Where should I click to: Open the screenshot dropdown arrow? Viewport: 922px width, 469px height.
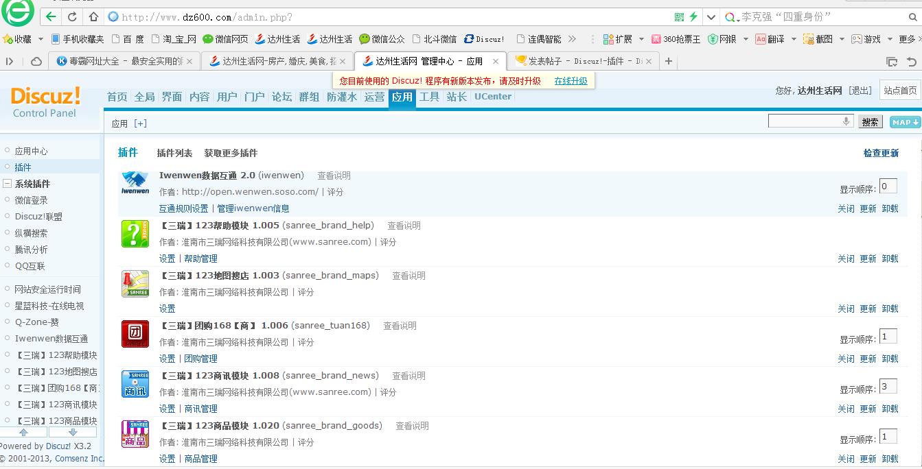coord(842,39)
